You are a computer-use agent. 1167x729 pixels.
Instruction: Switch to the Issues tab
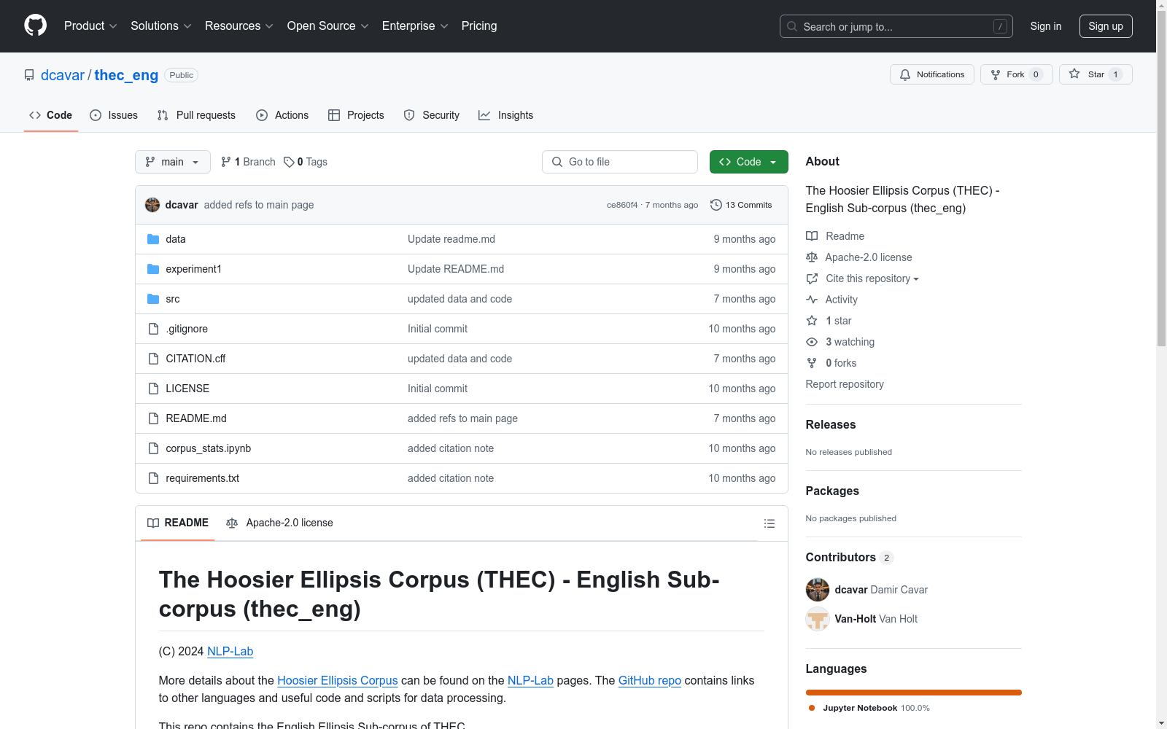(x=114, y=115)
